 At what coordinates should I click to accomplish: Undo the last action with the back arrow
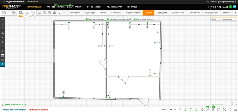(171, 110)
